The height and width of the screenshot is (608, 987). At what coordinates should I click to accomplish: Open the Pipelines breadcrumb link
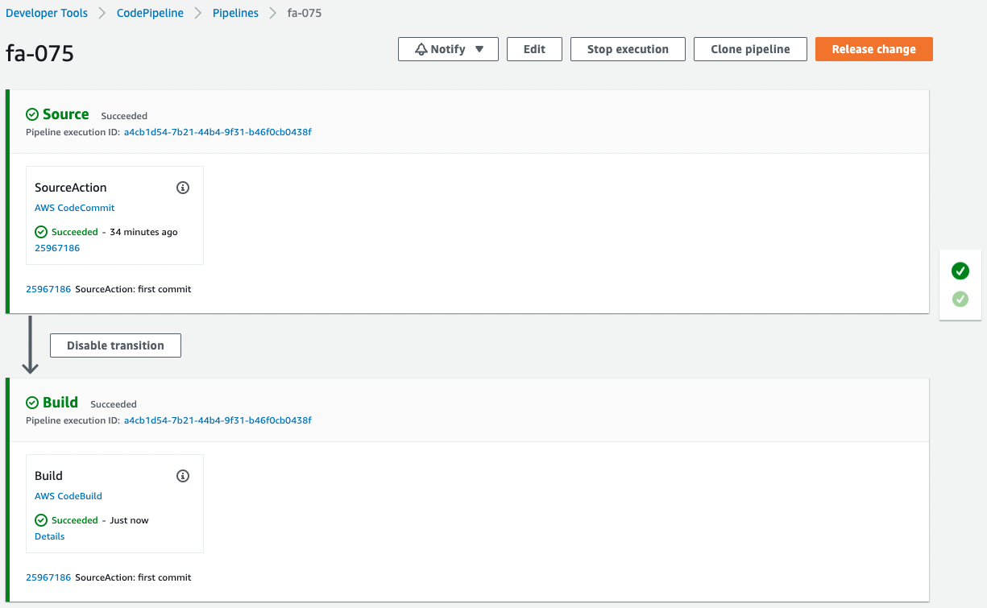235,13
